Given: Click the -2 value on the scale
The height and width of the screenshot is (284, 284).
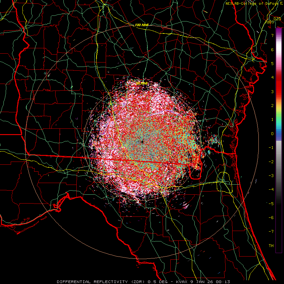Looking at the screenshot, I should click(x=271, y=162).
